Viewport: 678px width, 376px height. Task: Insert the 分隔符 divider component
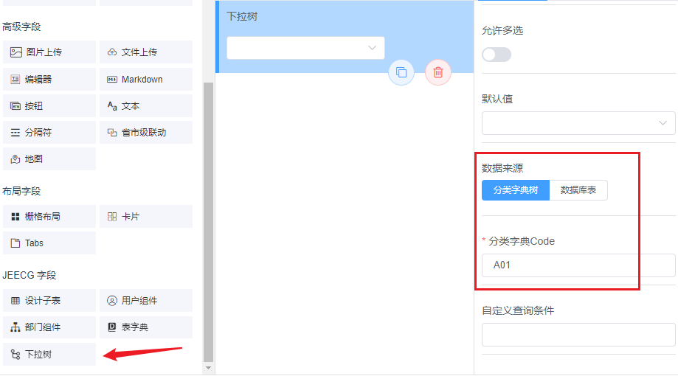(49, 132)
